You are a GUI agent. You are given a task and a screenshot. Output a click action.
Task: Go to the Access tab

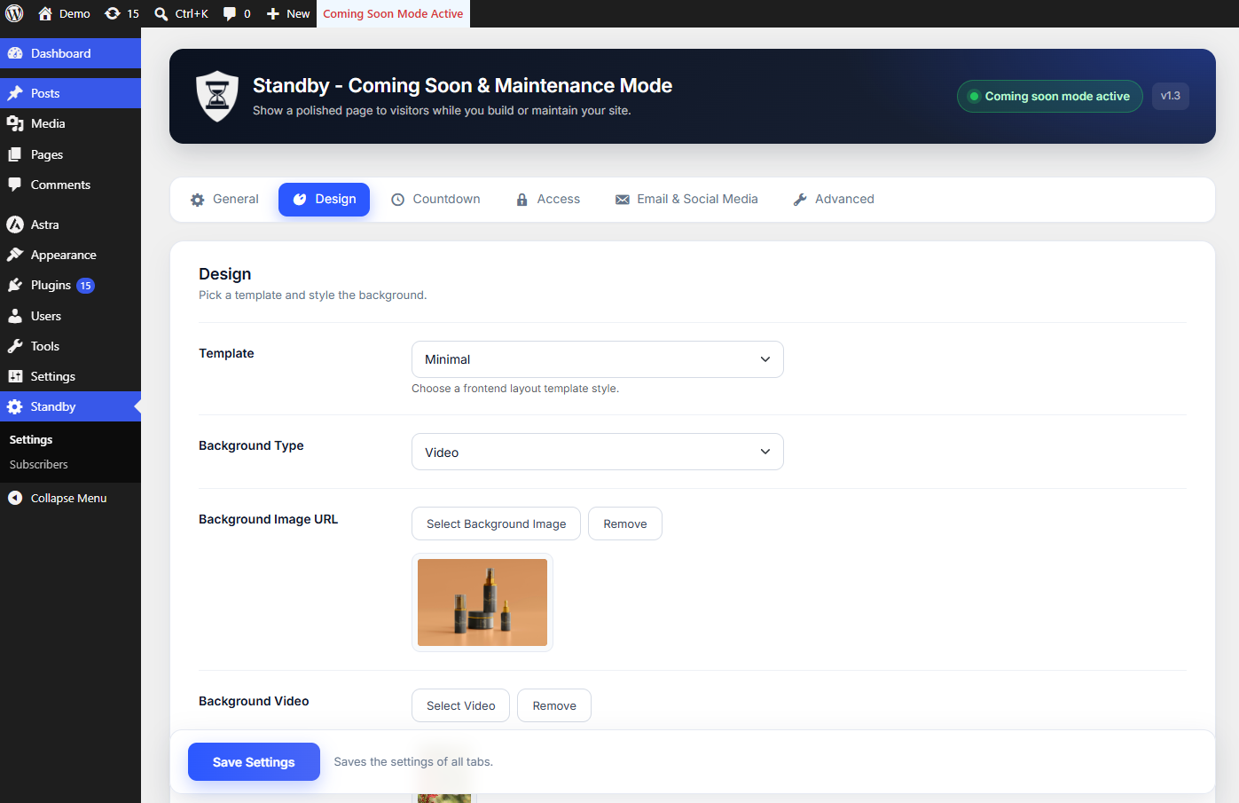coord(548,200)
